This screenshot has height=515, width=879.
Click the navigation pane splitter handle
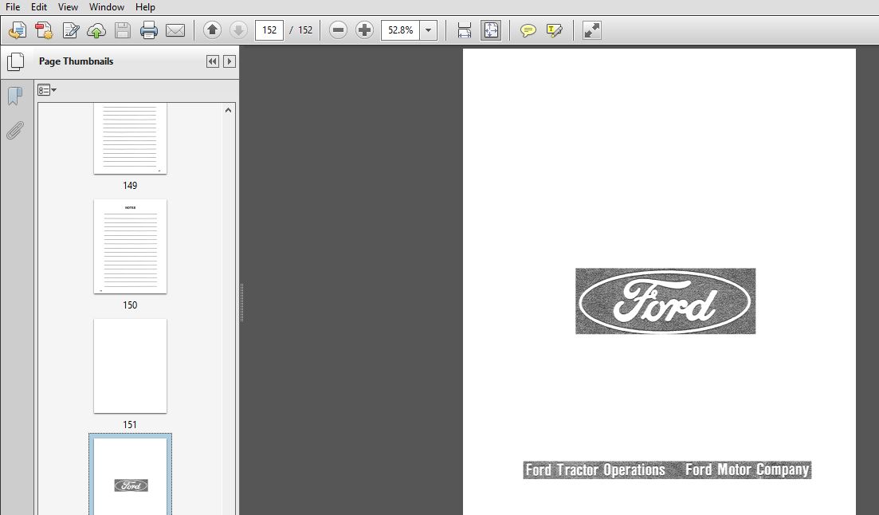tap(241, 302)
